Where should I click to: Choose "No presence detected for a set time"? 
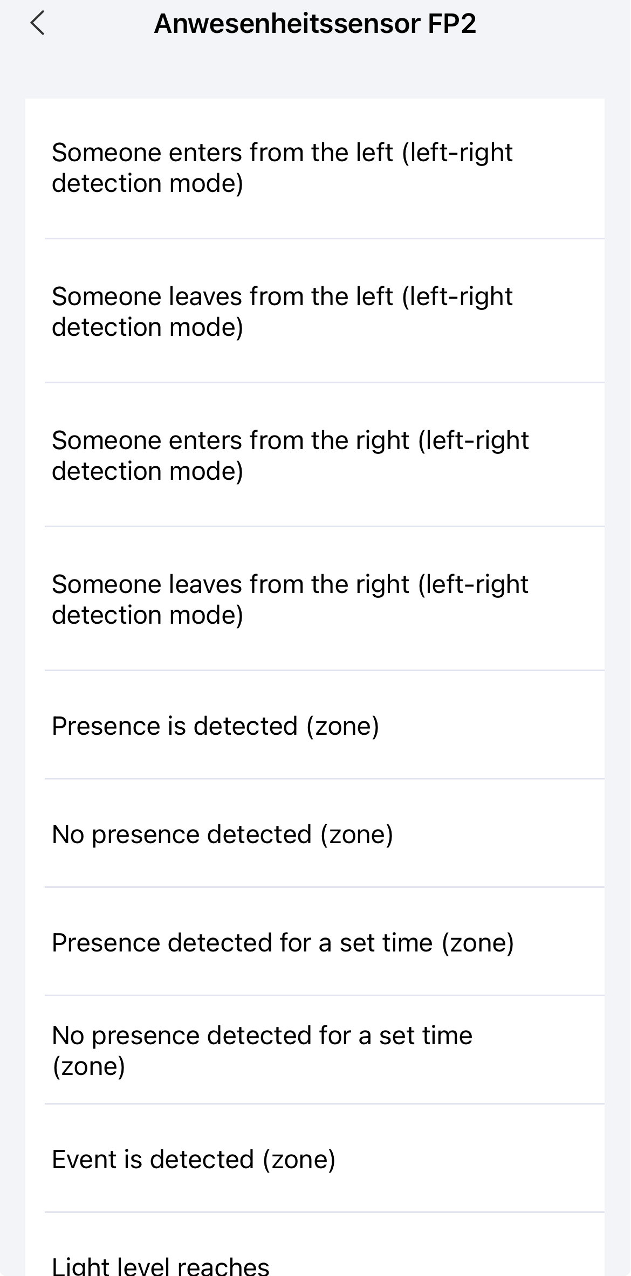(315, 1050)
